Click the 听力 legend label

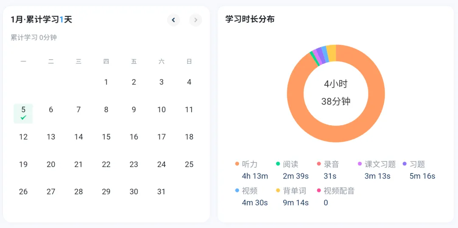(250, 164)
